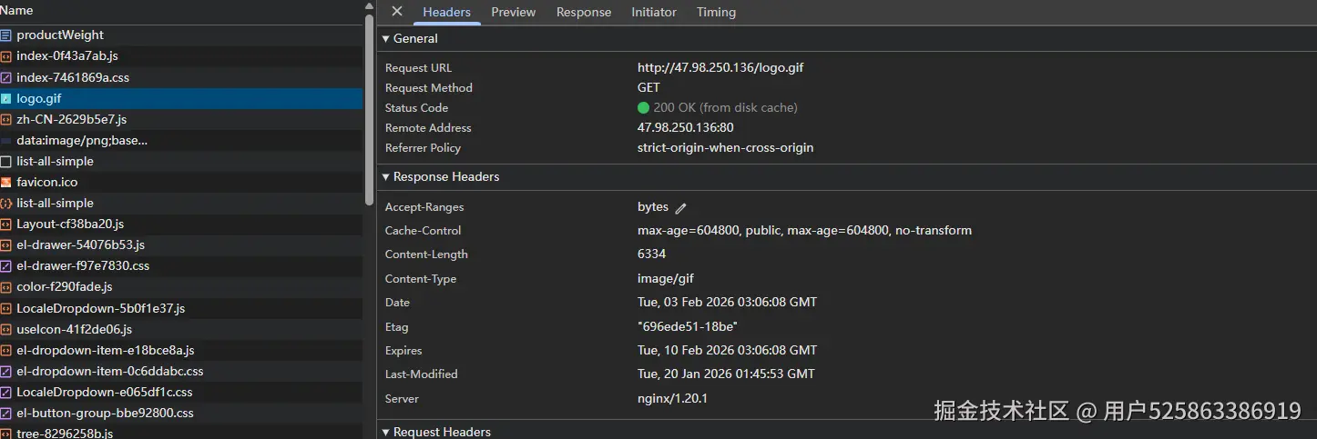Click the pencil edit icon next to bytes
The height and width of the screenshot is (439, 1317).
click(680, 208)
